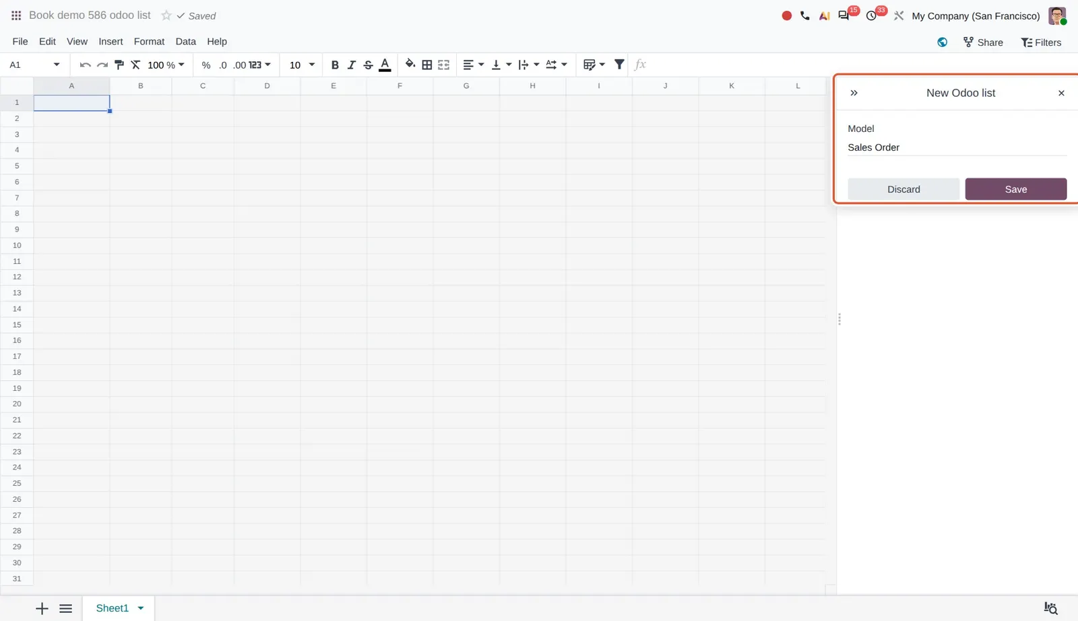1078x621 pixels.
Task: Toggle data filter on selection
Action: (x=619, y=65)
